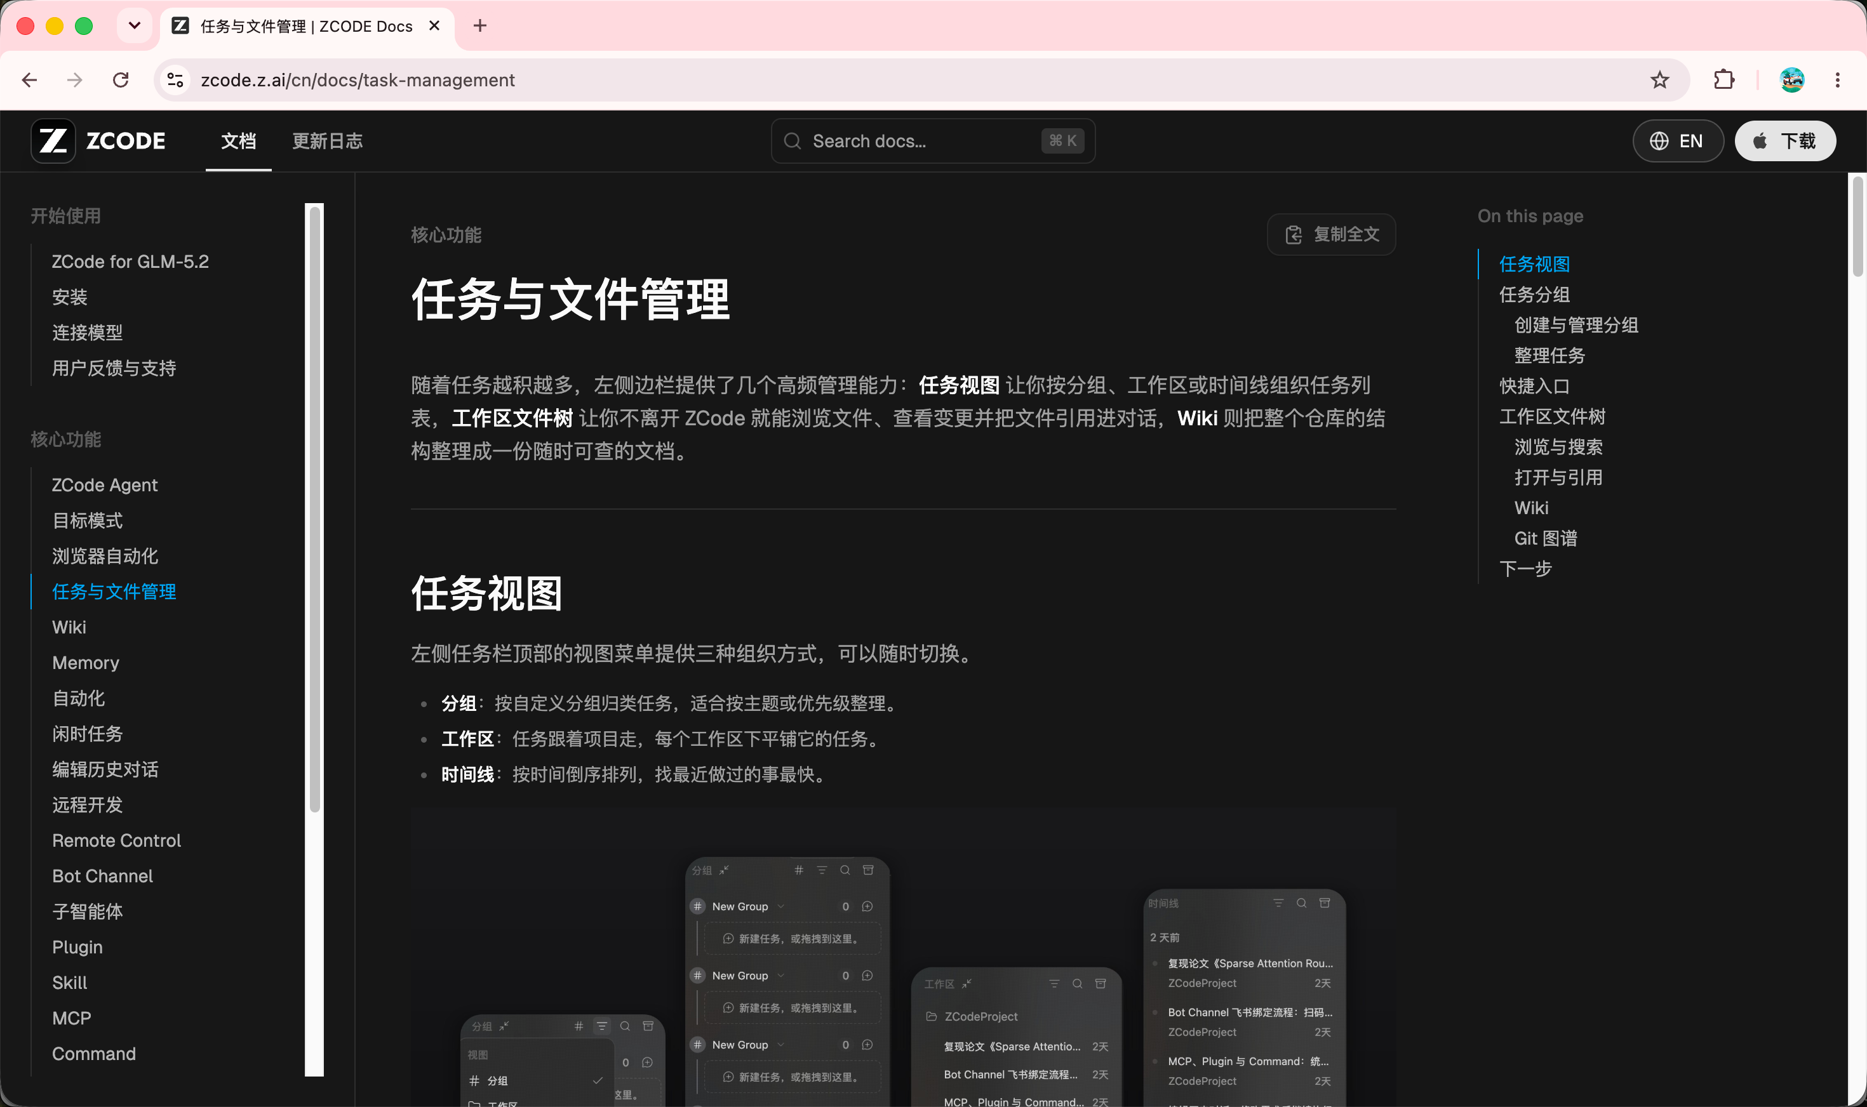
Task: Jump to 快捷入口 section
Action: tap(1534, 387)
